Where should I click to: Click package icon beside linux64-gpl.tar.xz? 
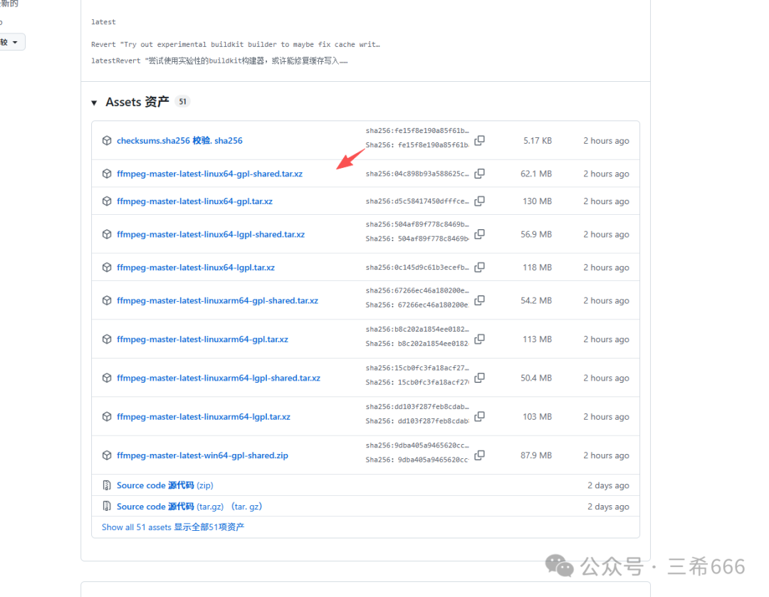[x=107, y=201]
